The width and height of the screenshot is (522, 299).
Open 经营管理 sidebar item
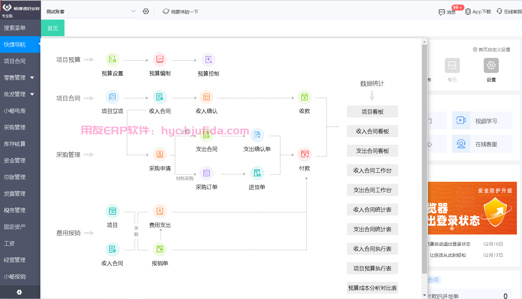click(20, 260)
